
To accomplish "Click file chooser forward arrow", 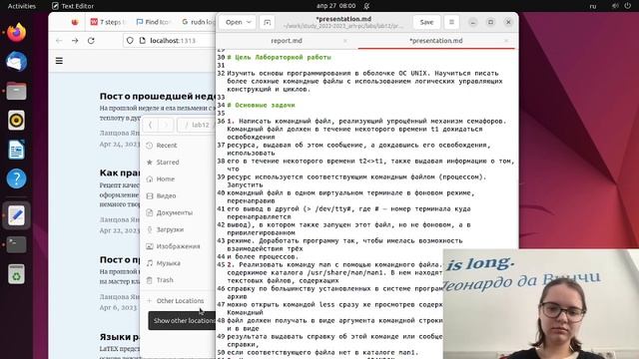I will pos(166,125).
